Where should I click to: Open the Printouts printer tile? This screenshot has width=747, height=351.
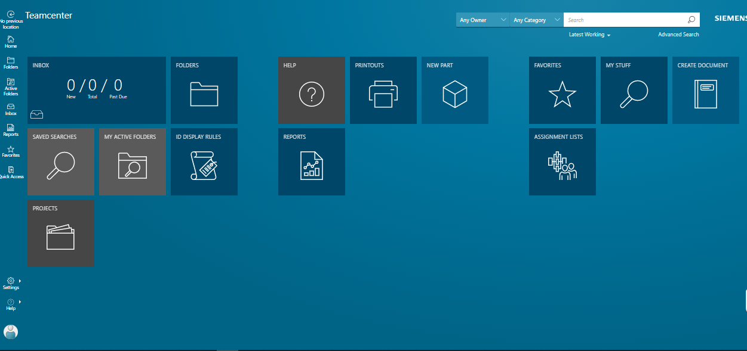(x=383, y=90)
